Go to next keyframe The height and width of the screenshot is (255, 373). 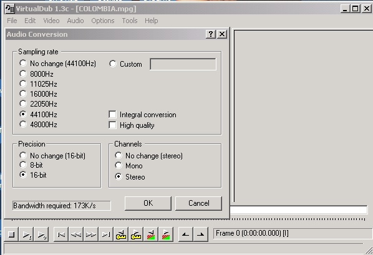click(136, 235)
